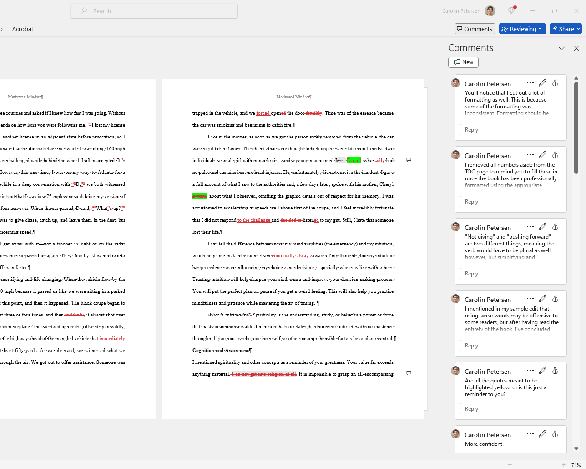This screenshot has width=586, height=469.
Task: Edit the comment about swear words
Action: coord(542,299)
